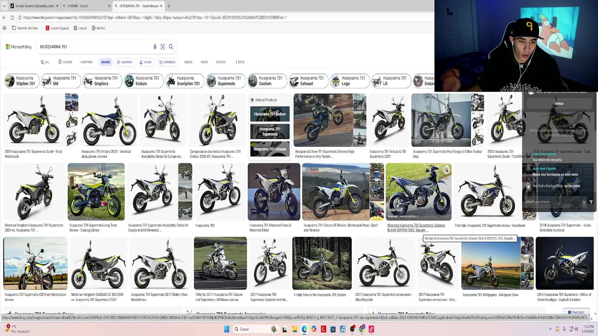Image resolution: width=598 pixels, height=336 pixels.
Task: Open the McAfee bookmark
Action: point(99,28)
